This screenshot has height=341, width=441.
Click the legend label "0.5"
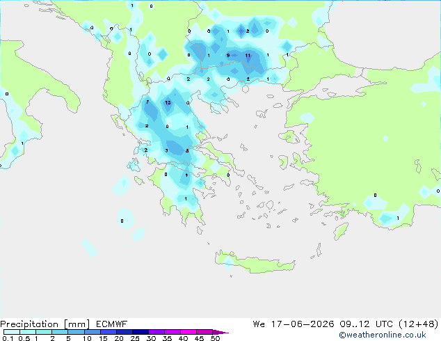tap(24, 338)
